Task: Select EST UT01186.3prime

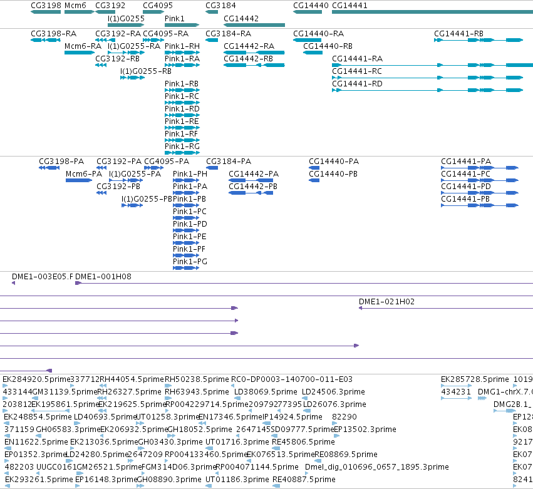Action: coord(237,479)
